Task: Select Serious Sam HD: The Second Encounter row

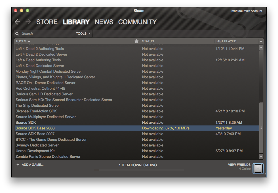Action: coord(137,100)
